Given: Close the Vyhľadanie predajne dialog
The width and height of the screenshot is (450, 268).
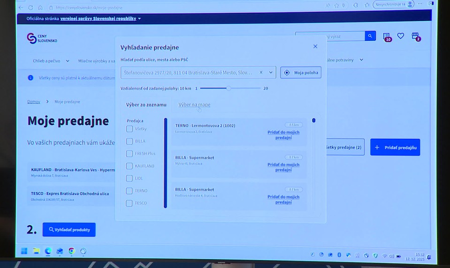Looking at the screenshot, I should [x=315, y=46].
